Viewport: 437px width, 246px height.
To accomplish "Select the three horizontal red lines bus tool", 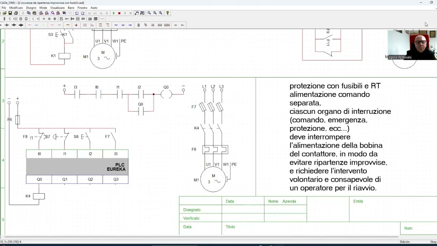I will [100, 25].
